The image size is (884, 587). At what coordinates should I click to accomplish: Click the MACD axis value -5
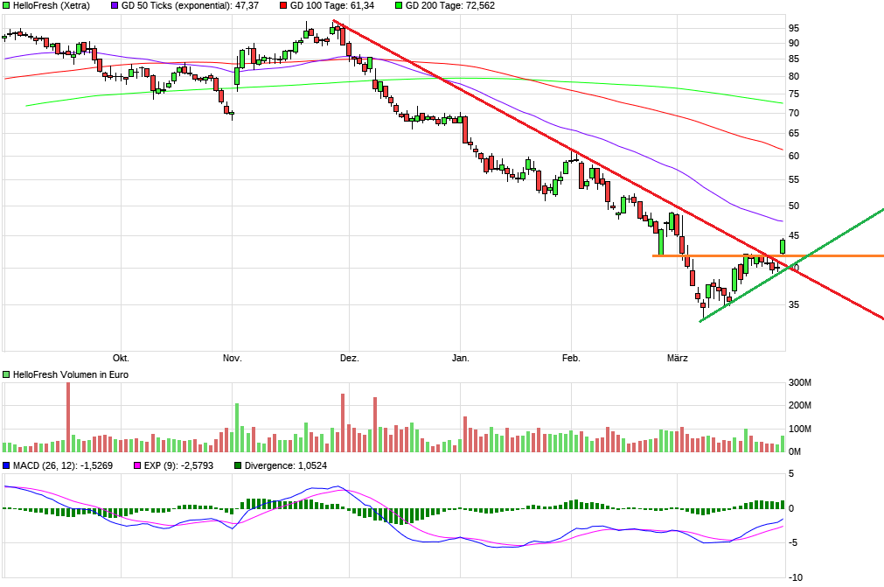793,543
